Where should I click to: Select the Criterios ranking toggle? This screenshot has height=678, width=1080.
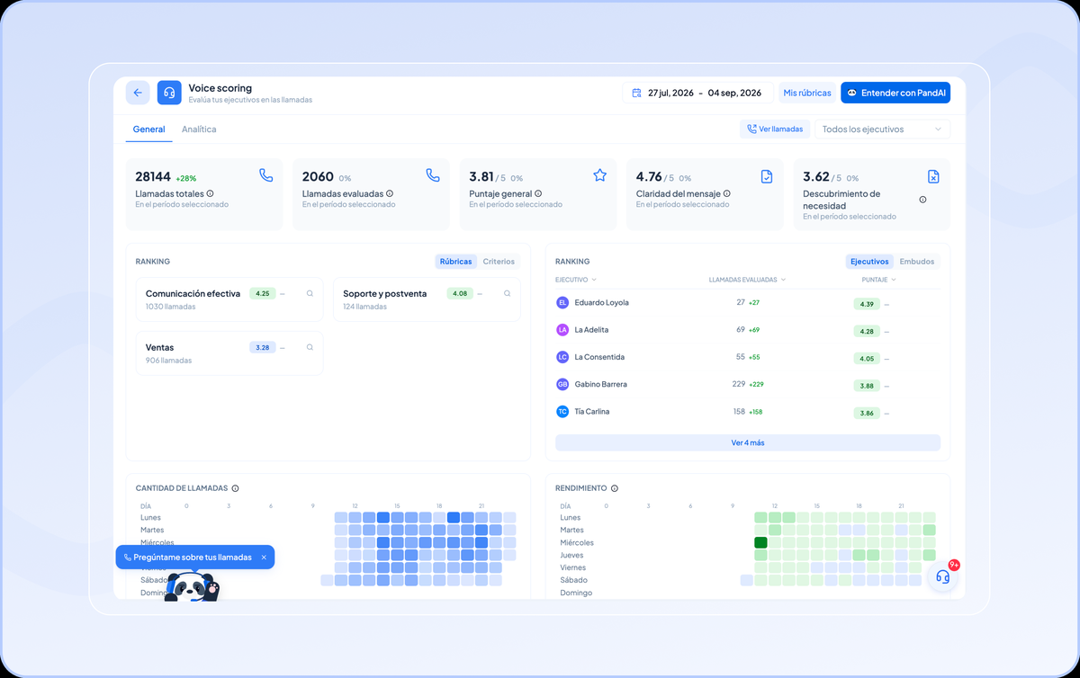[499, 262]
